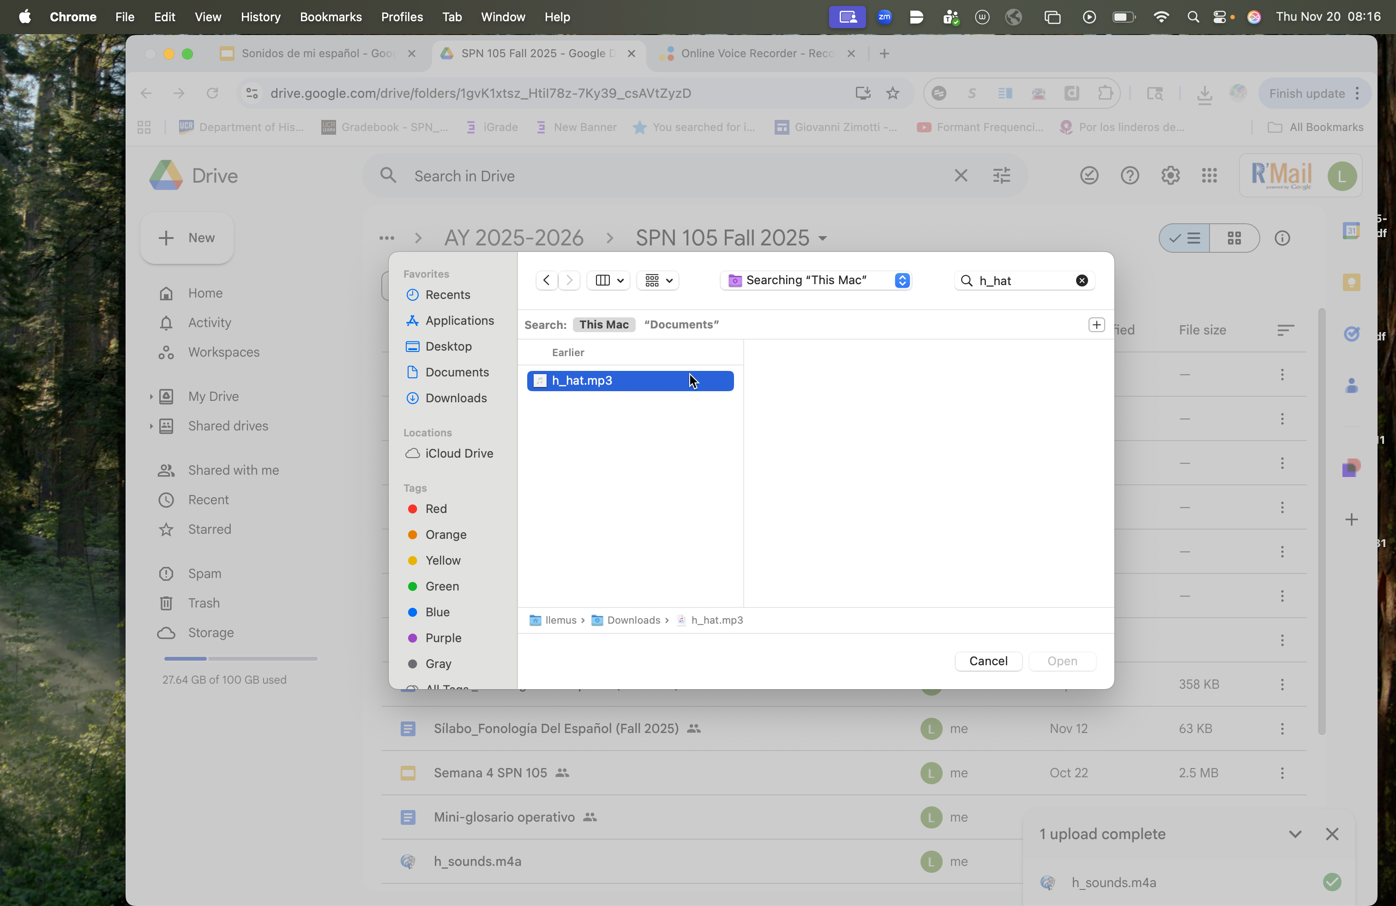This screenshot has height=906, width=1396.
Task: Open Google apps grid
Action: click(1209, 175)
